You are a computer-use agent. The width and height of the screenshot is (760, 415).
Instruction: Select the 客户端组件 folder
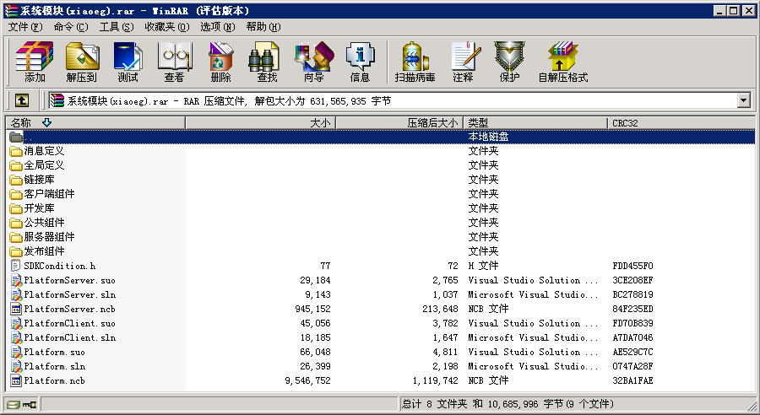point(49,194)
